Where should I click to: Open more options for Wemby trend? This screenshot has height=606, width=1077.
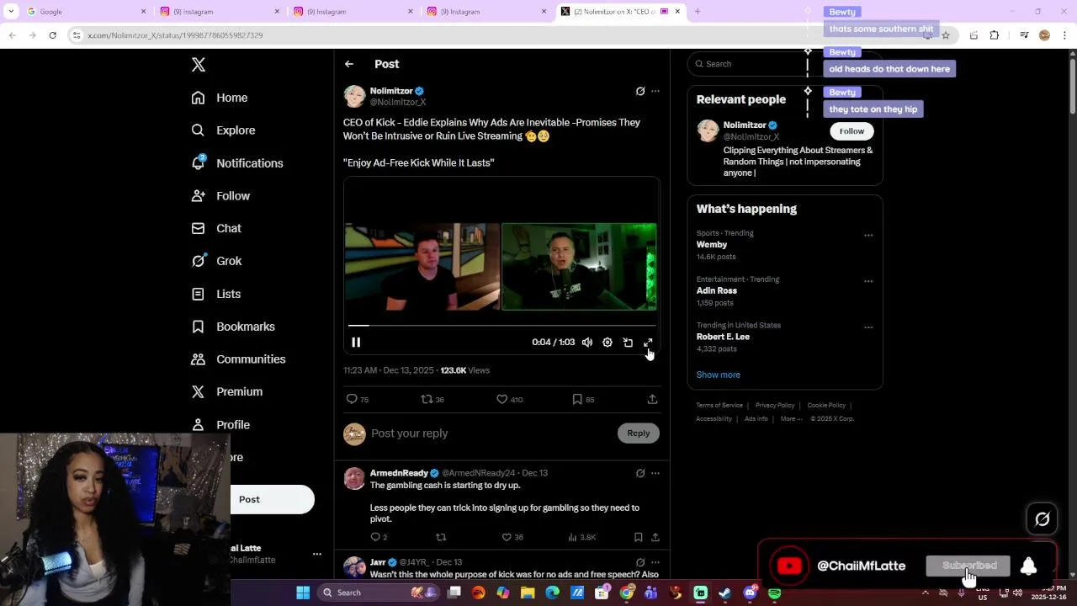coord(868,236)
